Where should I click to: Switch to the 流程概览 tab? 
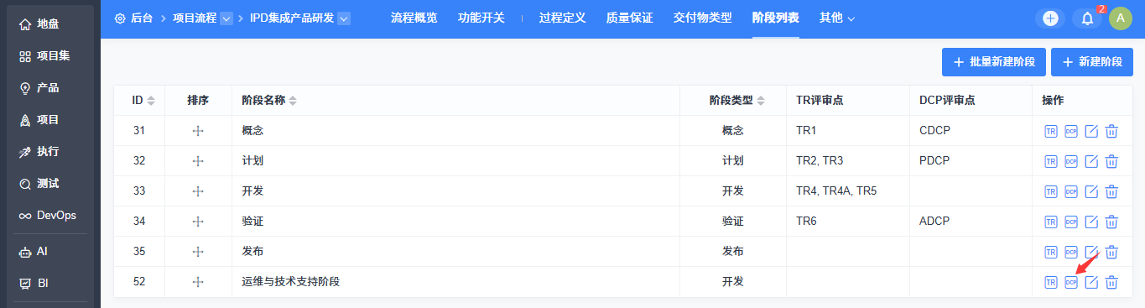(414, 18)
